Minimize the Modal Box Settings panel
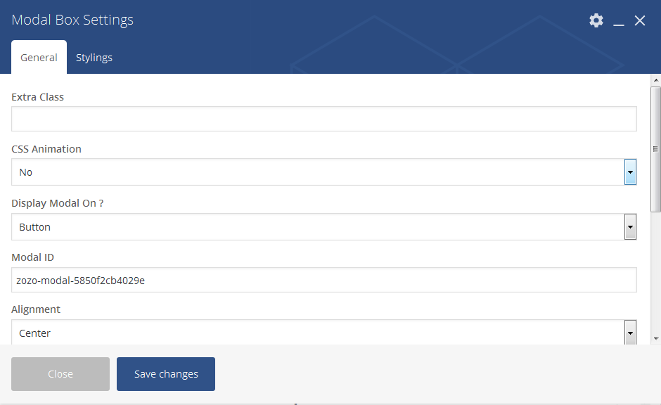This screenshot has width=661, height=405. click(619, 21)
